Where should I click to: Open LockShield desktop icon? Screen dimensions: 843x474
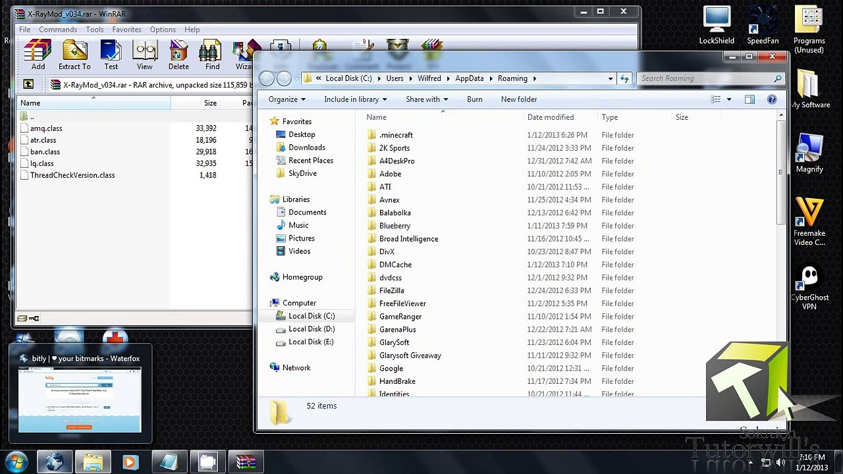click(x=717, y=26)
